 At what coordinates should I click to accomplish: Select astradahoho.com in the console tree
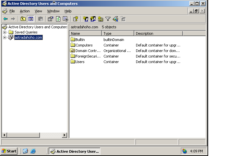pos(29,38)
